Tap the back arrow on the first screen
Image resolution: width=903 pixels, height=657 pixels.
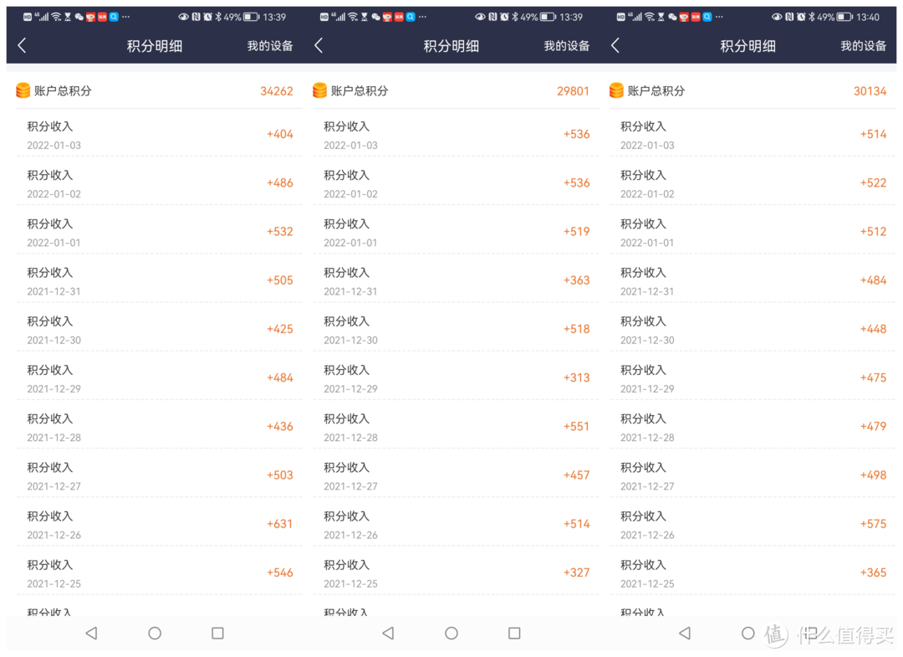tap(22, 46)
